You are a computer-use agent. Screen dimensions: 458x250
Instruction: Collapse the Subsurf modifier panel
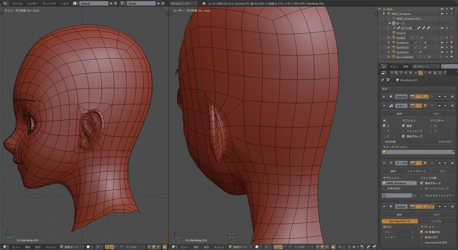pos(384,207)
